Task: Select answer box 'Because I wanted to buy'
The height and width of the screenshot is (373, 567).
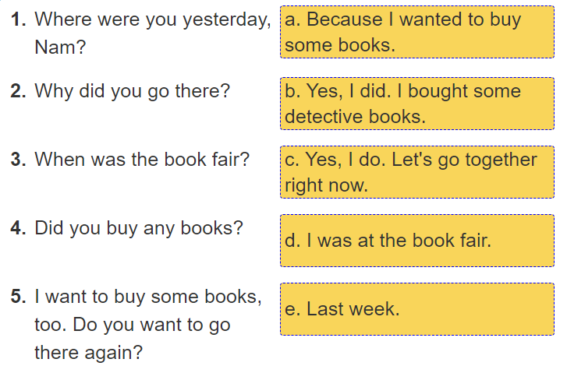Action: tap(416, 32)
